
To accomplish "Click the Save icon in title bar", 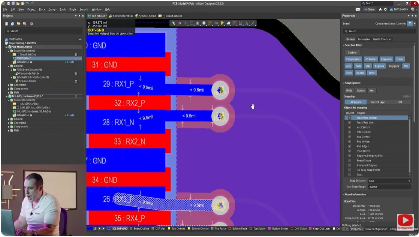I will pyautogui.click(x=9, y=3).
